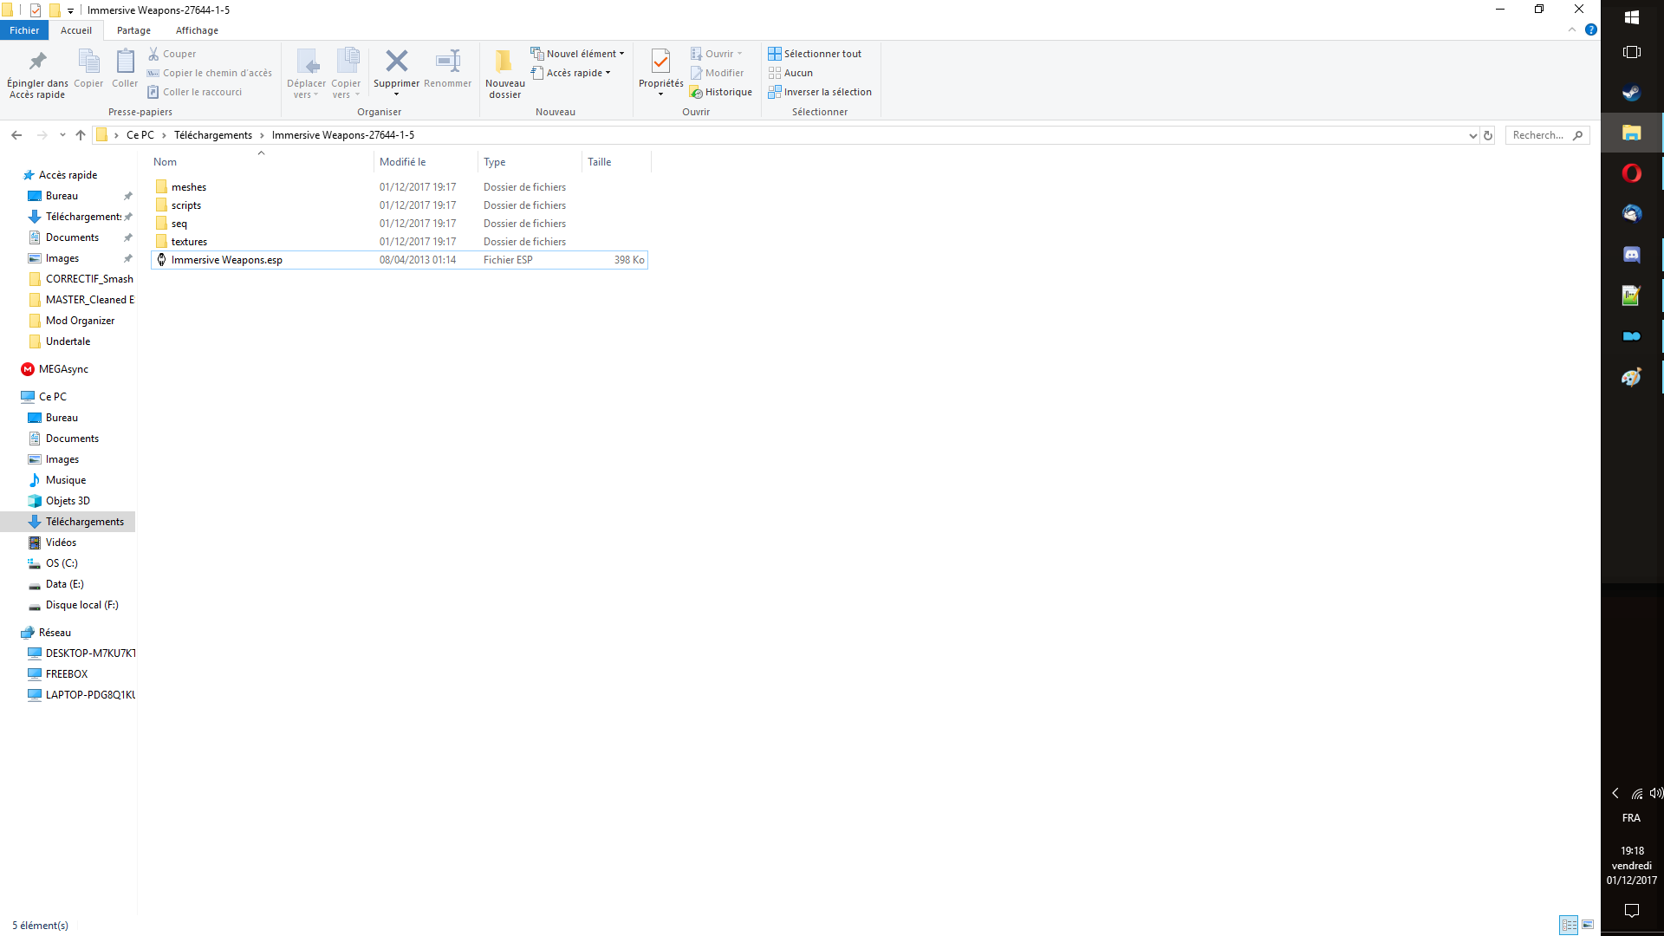The height and width of the screenshot is (936, 1664).
Task: Open the Copier vers dropdown
Action: [x=346, y=74]
